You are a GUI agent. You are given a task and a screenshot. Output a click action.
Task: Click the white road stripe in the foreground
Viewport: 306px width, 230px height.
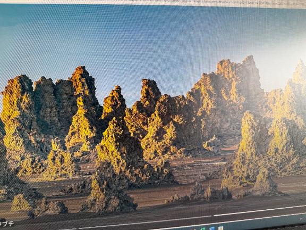(260, 210)
